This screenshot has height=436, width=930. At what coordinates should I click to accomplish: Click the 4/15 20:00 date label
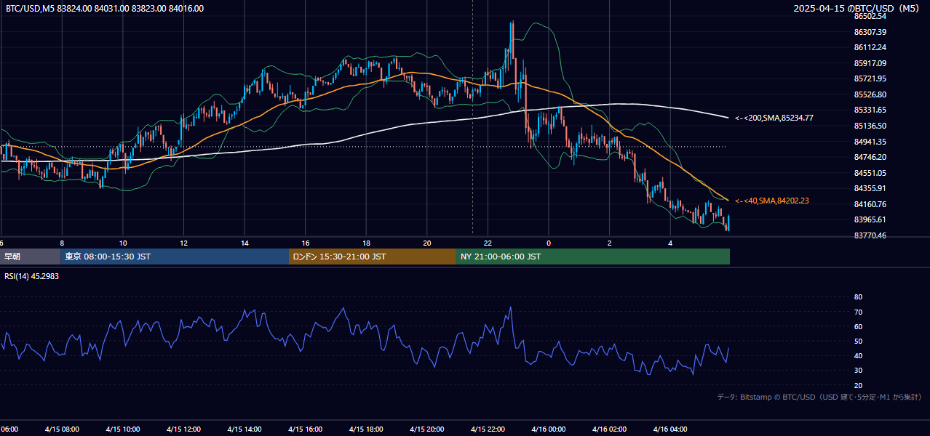pyautogui.click(x=426, y=429)
